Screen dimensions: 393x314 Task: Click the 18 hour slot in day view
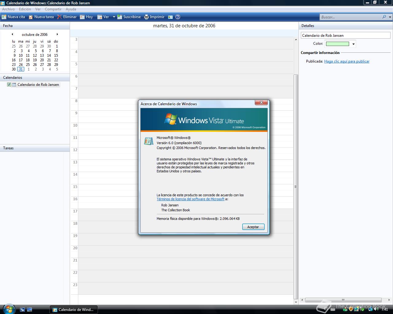pyautogui.click(x=186, y=227)
